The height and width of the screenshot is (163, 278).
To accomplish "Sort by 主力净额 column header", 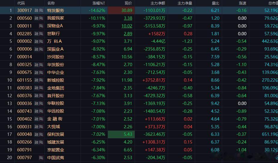I will [x=158, y=3].
